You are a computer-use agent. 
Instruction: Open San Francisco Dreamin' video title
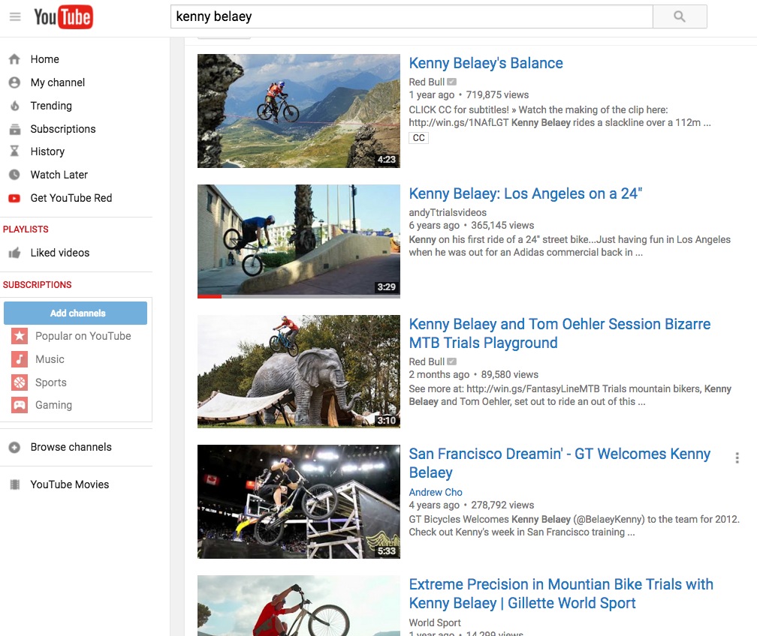[559, 463]
